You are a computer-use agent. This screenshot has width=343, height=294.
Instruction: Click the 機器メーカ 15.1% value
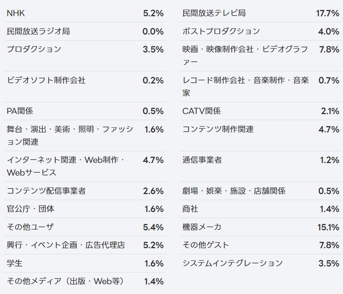[328, 227]
